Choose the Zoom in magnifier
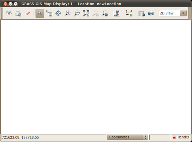This screenshot has width=192, height=142. click(x=68, y=13)
